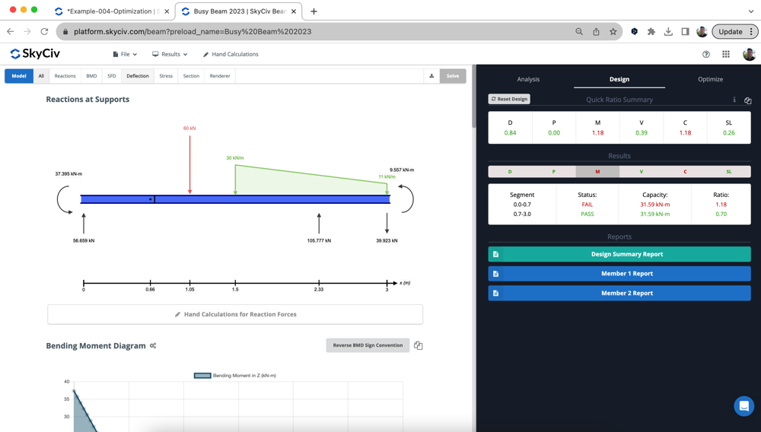This screenshot has width=761, height=432.
Task: Click the info icon in Quick Ratio Summary
Action: 734,100
